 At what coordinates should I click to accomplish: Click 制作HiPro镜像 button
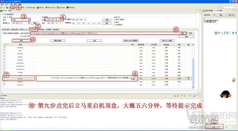click(167, 41)
